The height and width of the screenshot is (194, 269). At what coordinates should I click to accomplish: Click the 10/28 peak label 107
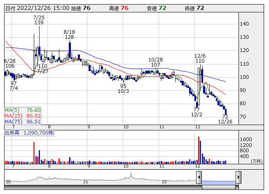pos(155,65)
